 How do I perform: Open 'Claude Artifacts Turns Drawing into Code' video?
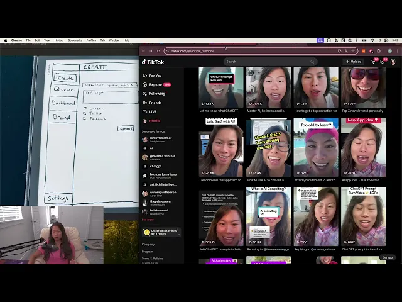[268, 147]
